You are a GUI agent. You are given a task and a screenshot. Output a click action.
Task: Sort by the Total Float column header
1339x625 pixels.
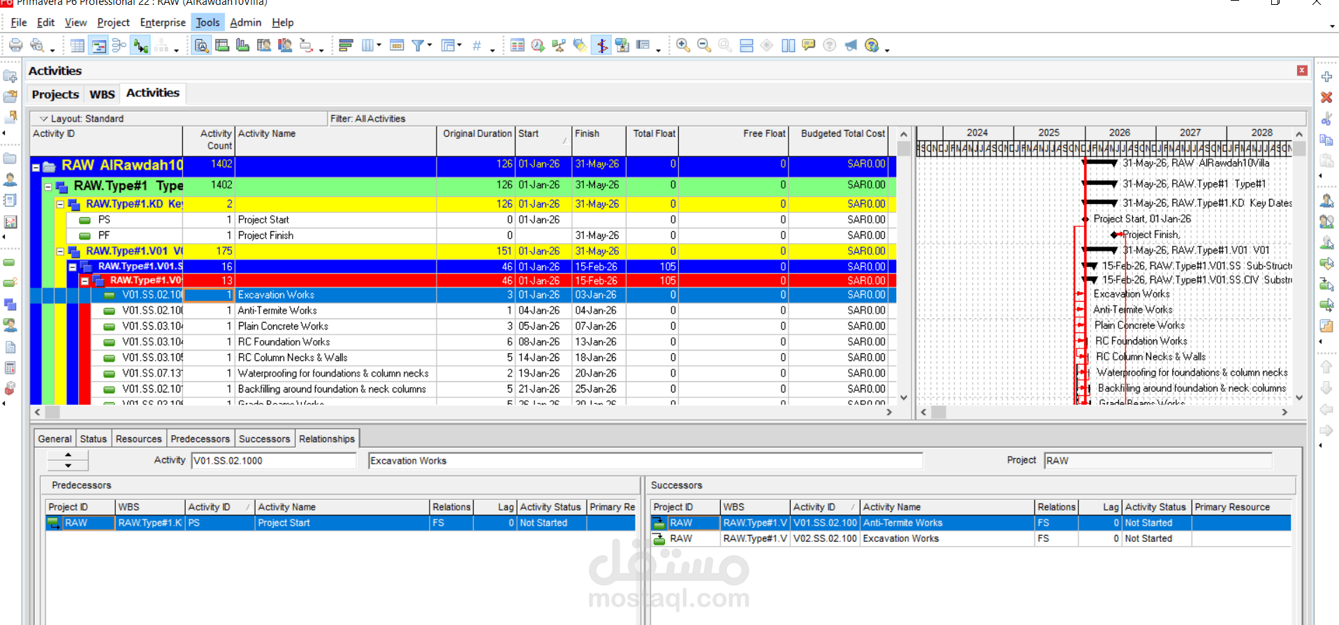coord(653,140)
